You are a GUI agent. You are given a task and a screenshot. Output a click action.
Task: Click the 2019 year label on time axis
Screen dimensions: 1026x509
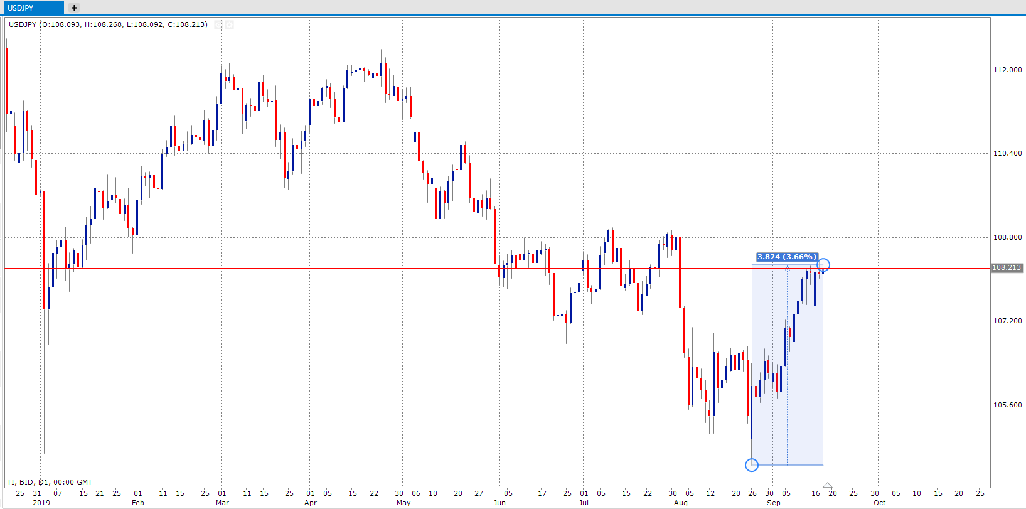(x=41, y=503)
